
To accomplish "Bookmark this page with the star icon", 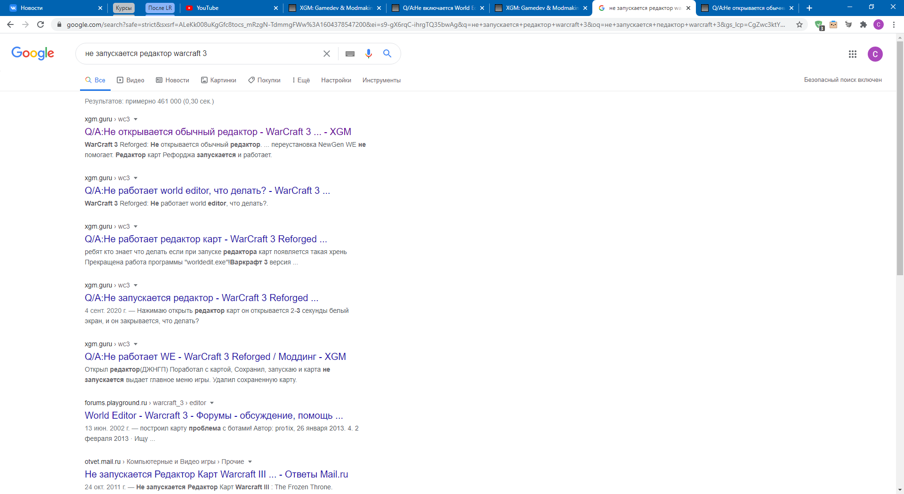I will [x=799, y=24].
